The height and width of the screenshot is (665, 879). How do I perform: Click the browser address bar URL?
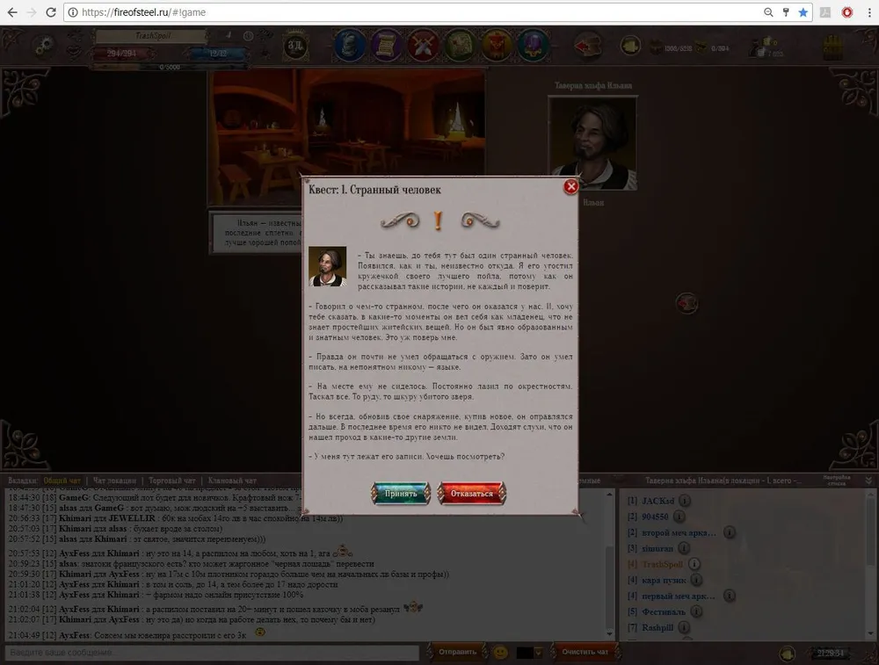pyautogui.click(x=144, y=12)
